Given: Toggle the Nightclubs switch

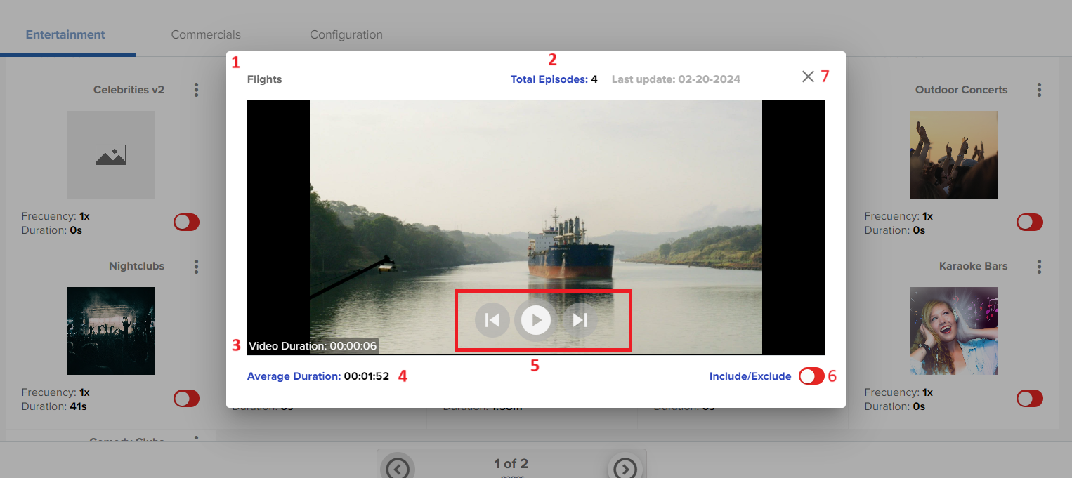Looking at the screenshot, I should pos(187,399).
